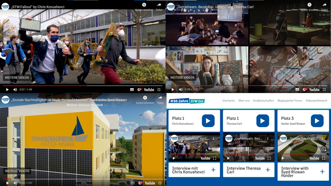Open more options on embedded Soziale Nachhalti video
Screen dimensions: 331x186
[323, 139]
